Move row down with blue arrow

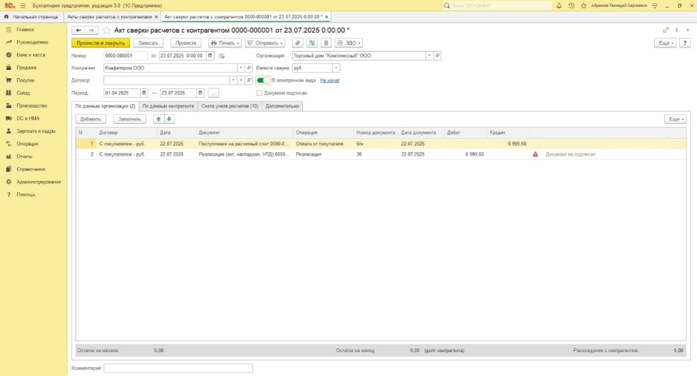click(169, 119)
